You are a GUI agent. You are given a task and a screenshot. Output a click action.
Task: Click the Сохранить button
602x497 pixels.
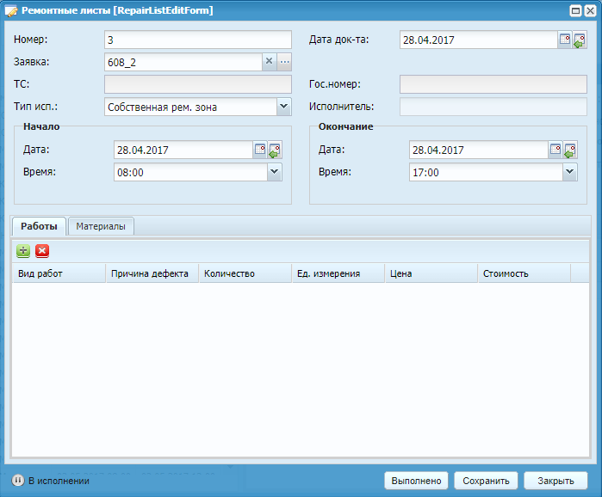point(486,481)
